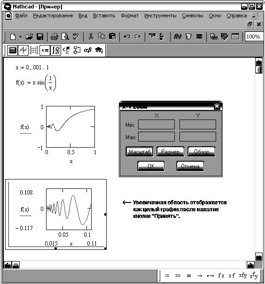Click the vertical scrollbar up arrow
This screenshot has height=284, width=265.
[x=259, y=62]
